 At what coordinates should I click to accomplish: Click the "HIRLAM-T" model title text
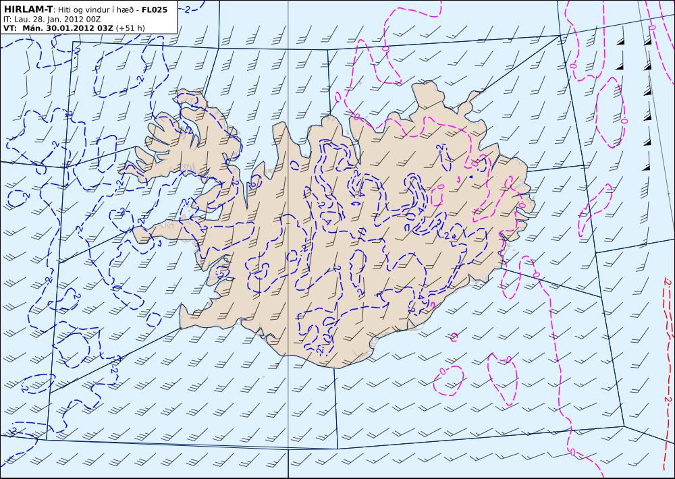pyautogui.click(x=28, y=9)
